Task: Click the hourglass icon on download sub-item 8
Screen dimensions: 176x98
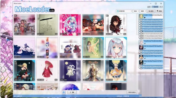Action: 143,36
